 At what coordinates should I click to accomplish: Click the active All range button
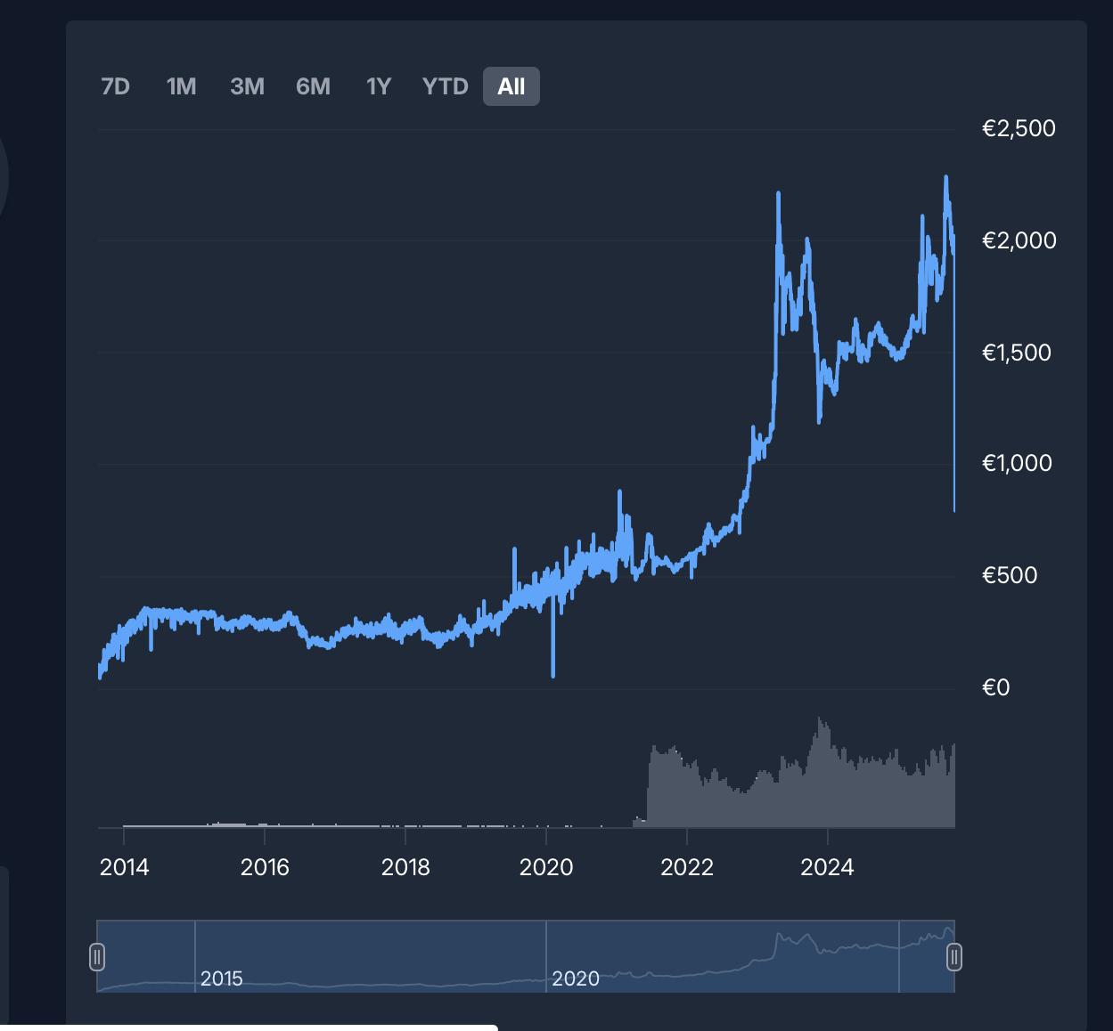[511, 86]
